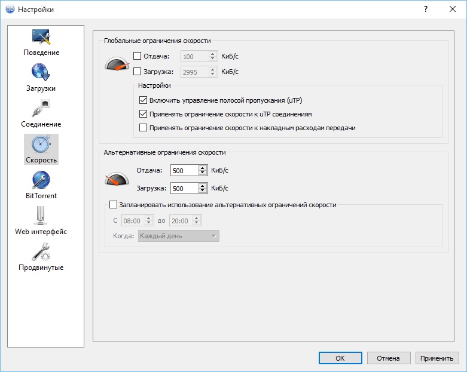Click the Применить button
The image size is (467, 372).
click(x=437, y=358)
